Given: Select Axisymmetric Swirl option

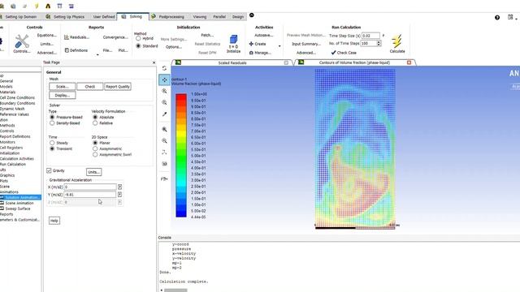Looking at the screenshot, I should pos(95,155).
